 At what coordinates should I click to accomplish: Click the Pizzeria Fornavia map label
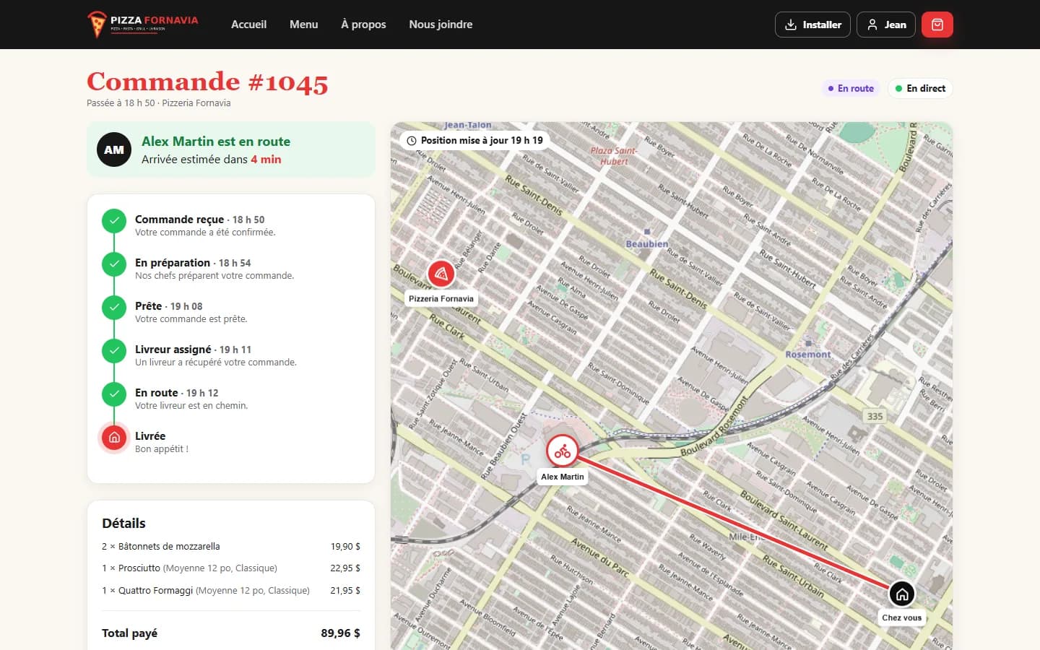pyautogui.click(x=441, y=298)
